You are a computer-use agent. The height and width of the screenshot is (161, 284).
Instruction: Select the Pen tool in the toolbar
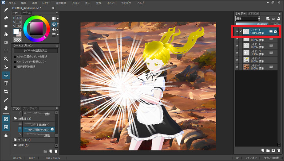pyautogui.click(x=6, y=10)
